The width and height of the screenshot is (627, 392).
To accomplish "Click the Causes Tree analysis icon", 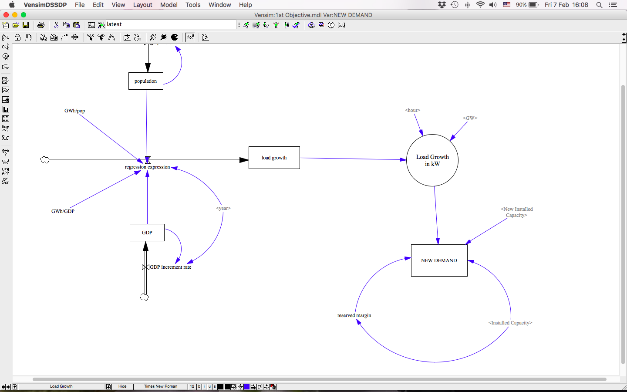I will pyautogui.click(x=6, y=37).
